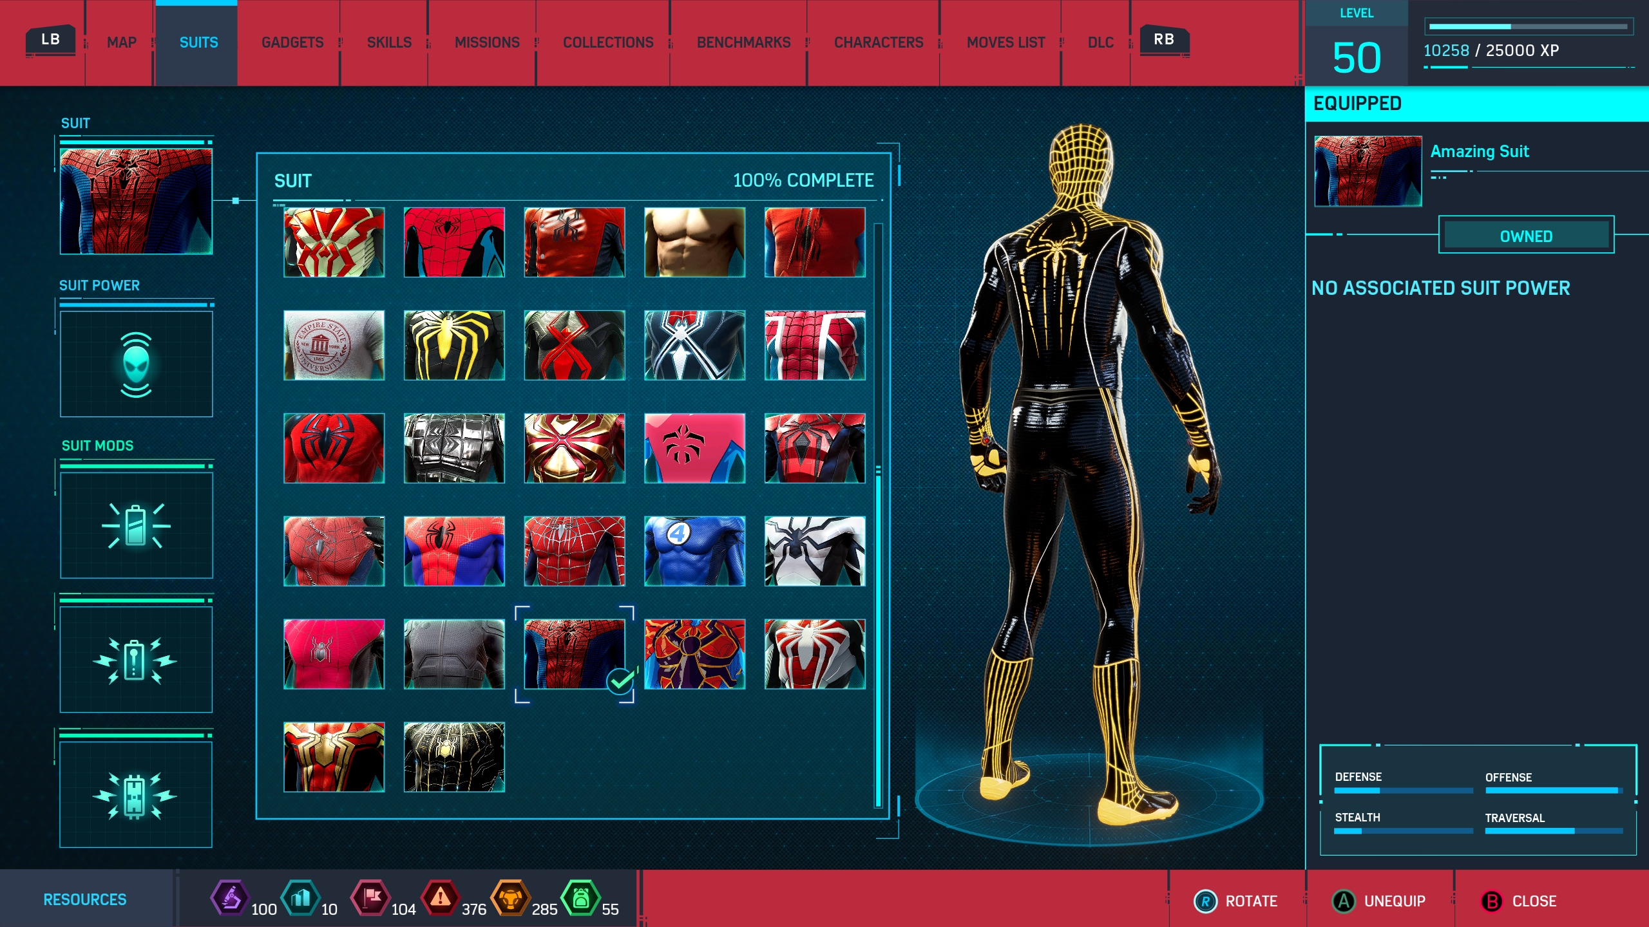Click the green backpack token resource icon
1649x927 pixels.
(x=580, y=898)
